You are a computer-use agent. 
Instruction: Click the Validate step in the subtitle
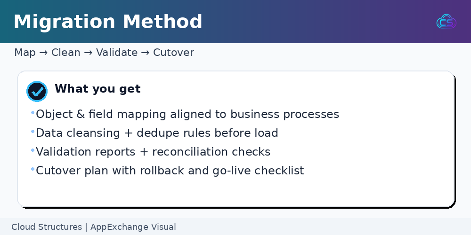117,53
